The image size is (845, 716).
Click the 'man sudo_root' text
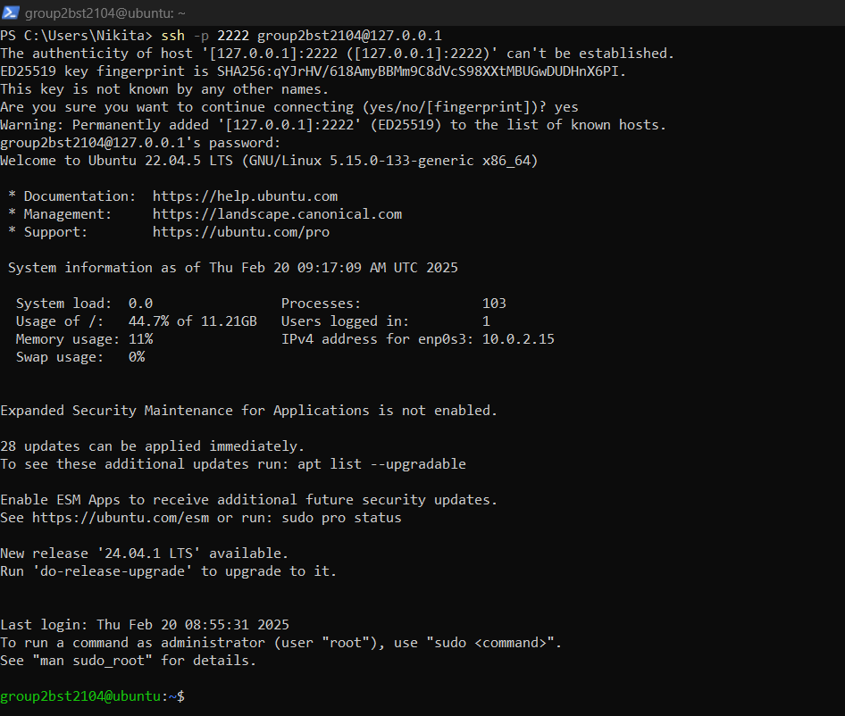92,661
